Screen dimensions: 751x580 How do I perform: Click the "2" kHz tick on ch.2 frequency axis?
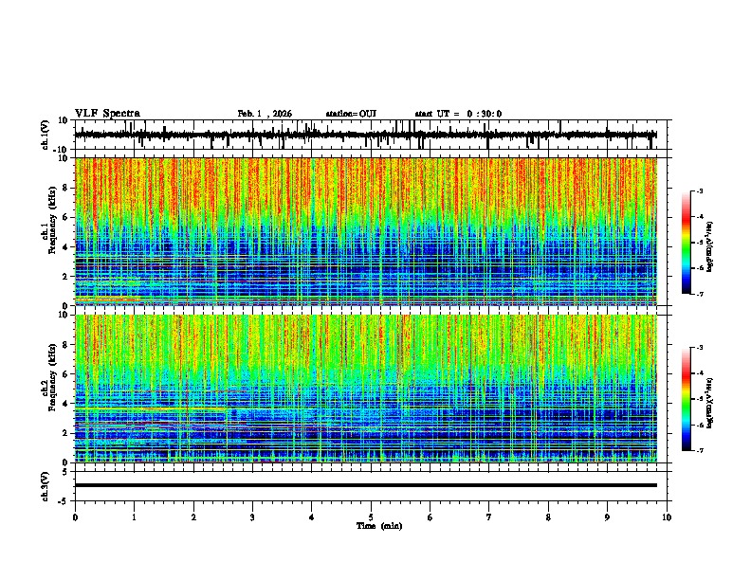coord(65,433)
